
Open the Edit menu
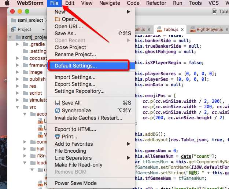tap(70, 3)
